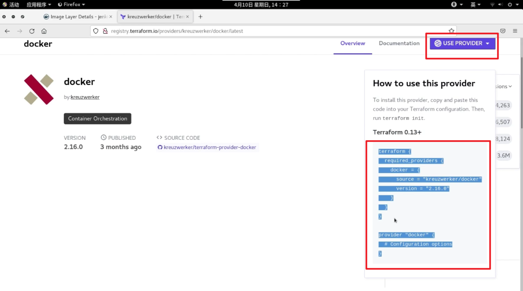Click the version number 2.16.0
This screenshot has width=523, height=291.
[x=73, y=147]
